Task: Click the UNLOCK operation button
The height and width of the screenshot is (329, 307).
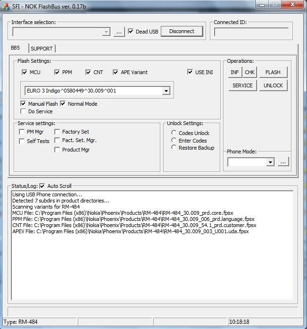Action: [273, 85]
